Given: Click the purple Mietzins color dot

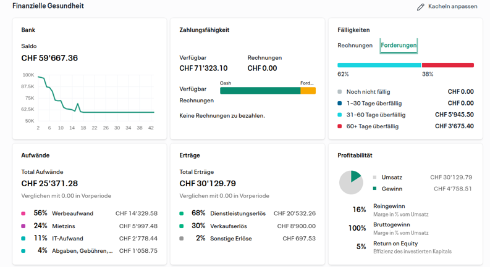Looking at the screenshot, I should [23, 226].
